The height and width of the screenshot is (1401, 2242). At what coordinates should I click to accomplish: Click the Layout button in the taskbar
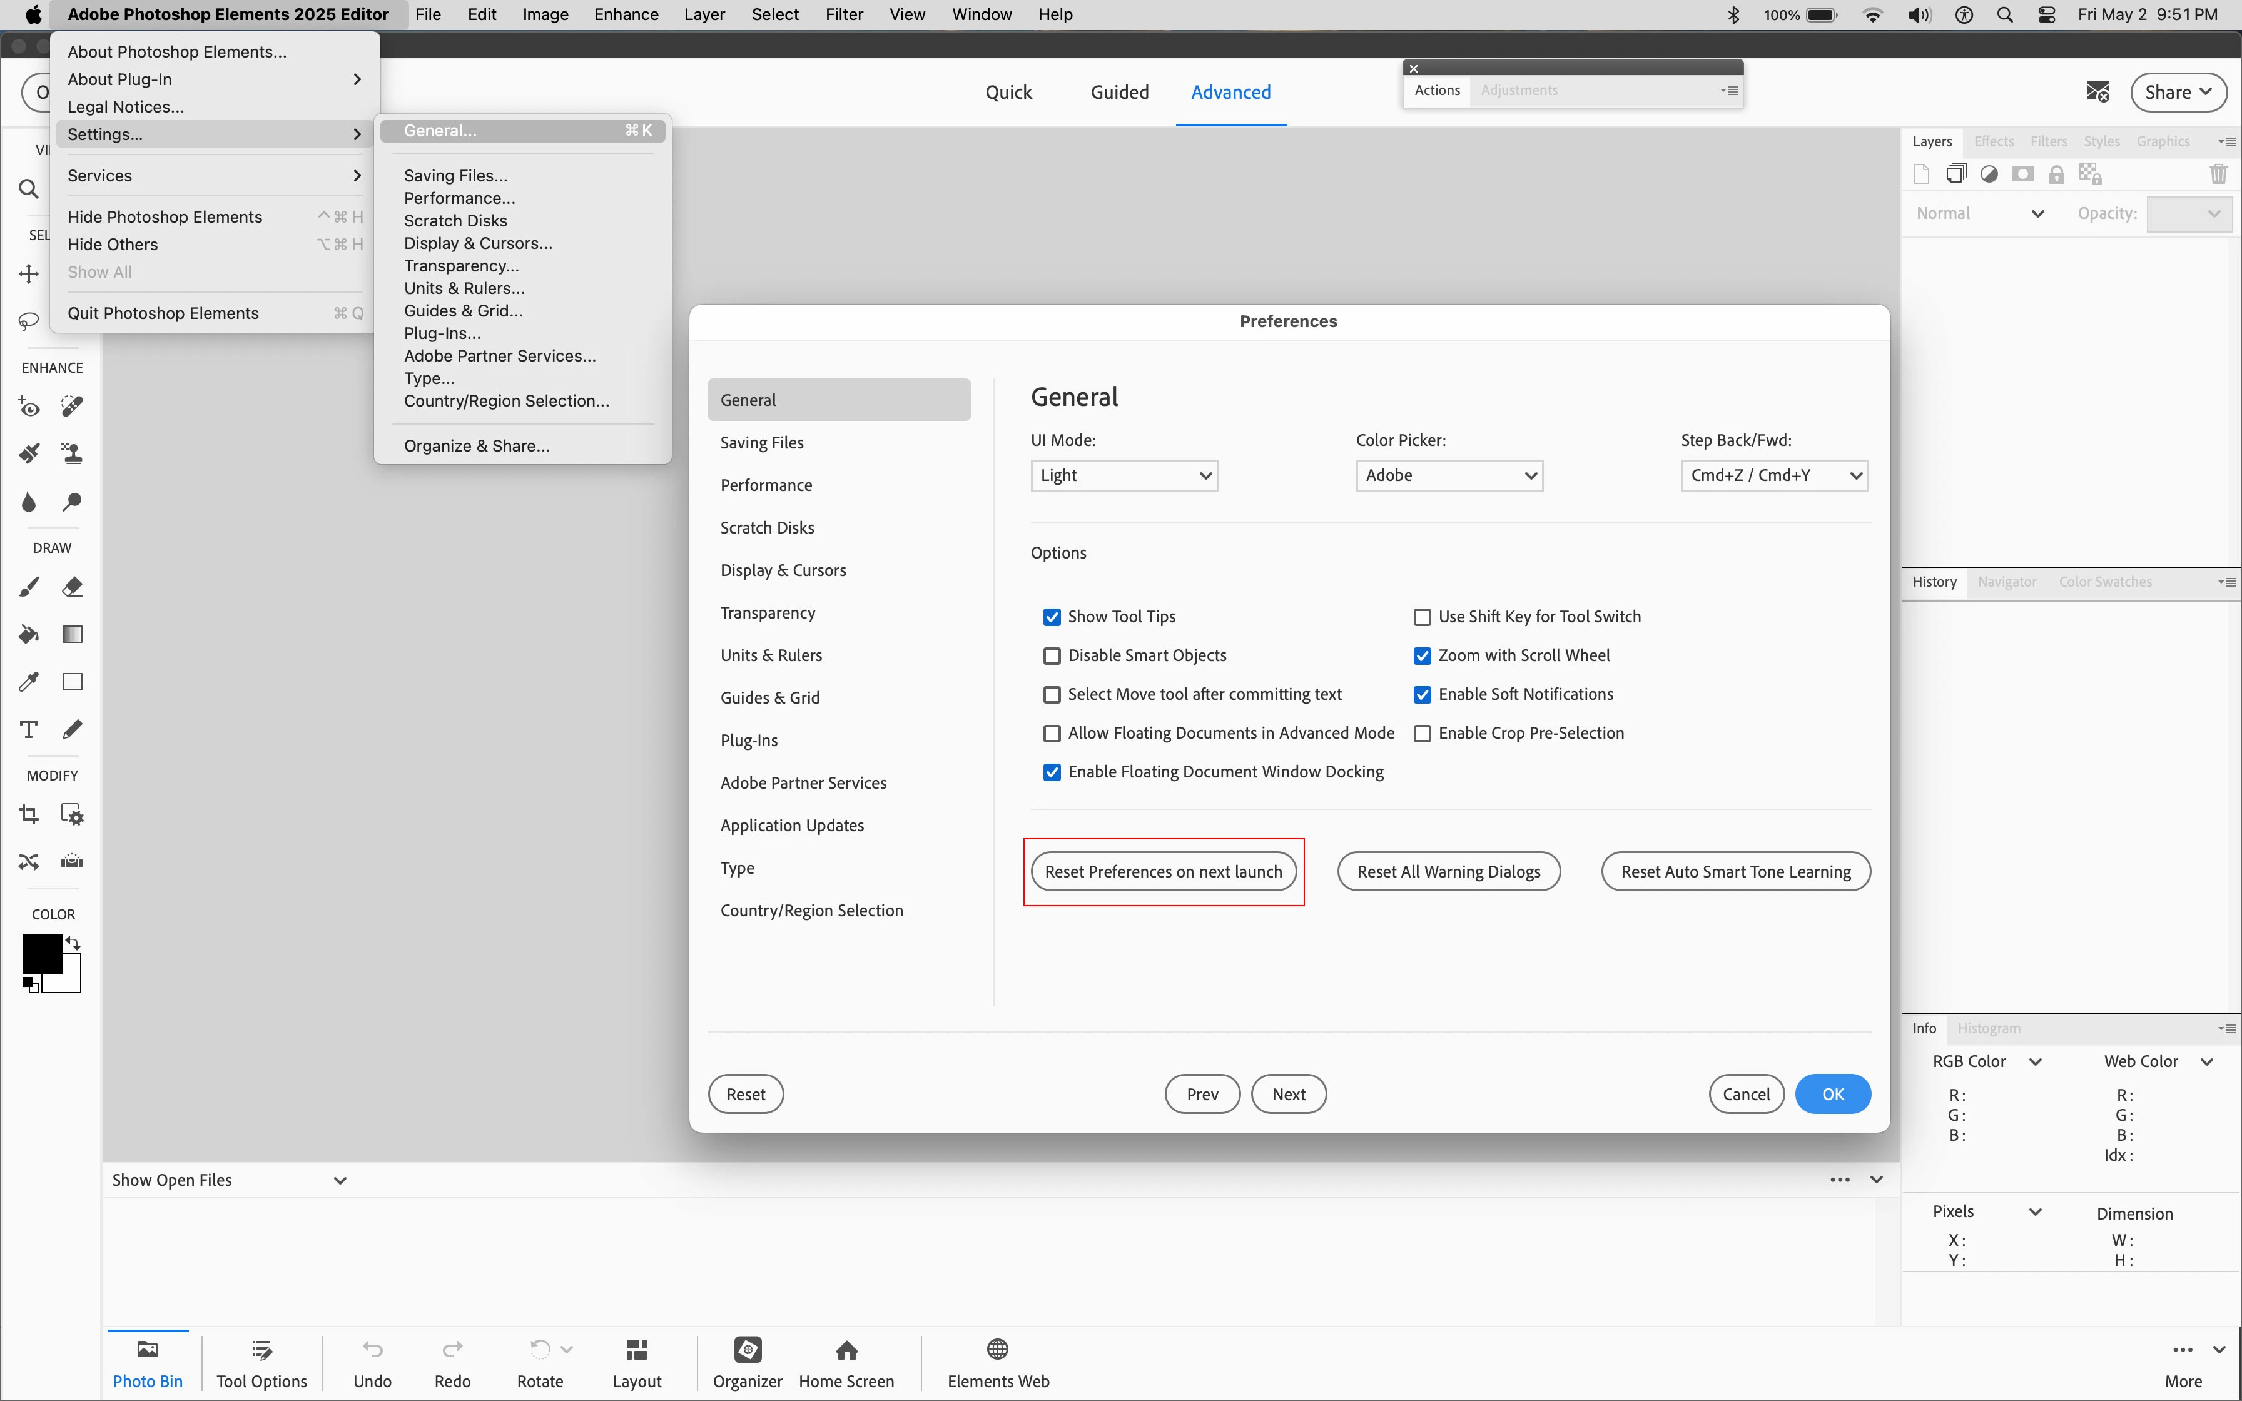(x=636, y=1362)
